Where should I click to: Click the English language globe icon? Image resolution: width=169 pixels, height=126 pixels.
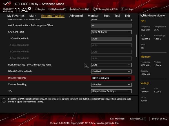(x=36, y=9)
